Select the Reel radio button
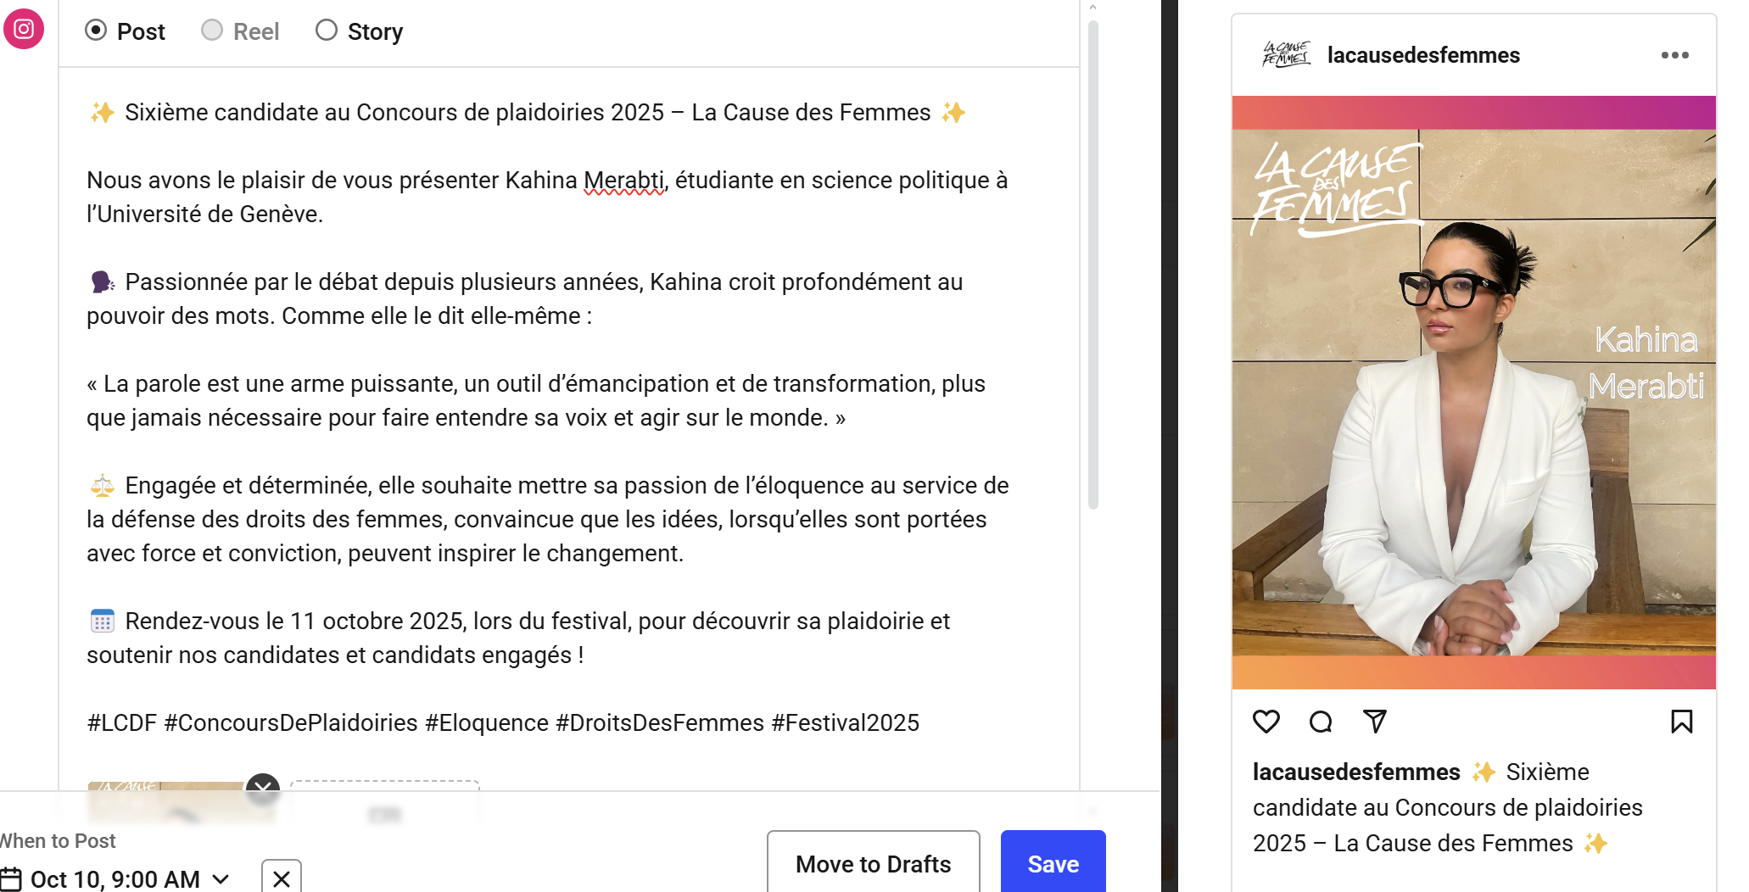Viewport: 1749px width, 892px height. [212, 31]
